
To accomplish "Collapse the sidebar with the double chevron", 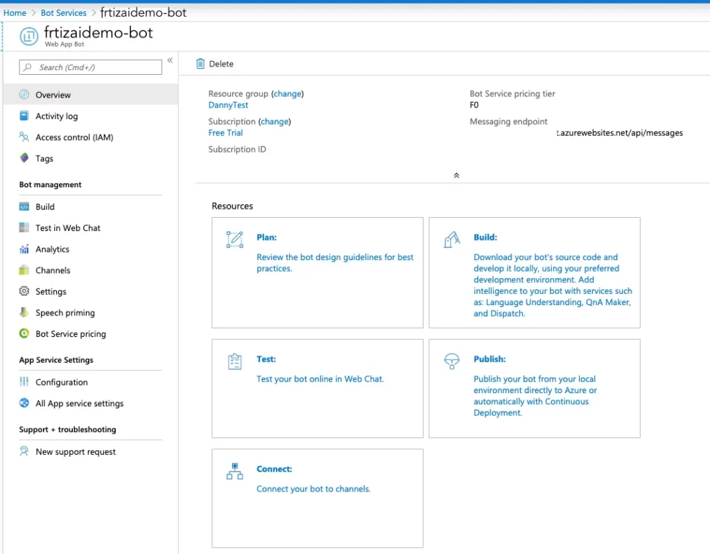I will click(x=170, y=60).
